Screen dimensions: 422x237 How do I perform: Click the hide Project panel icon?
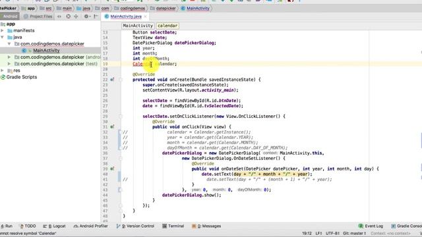tap(96, 16)
